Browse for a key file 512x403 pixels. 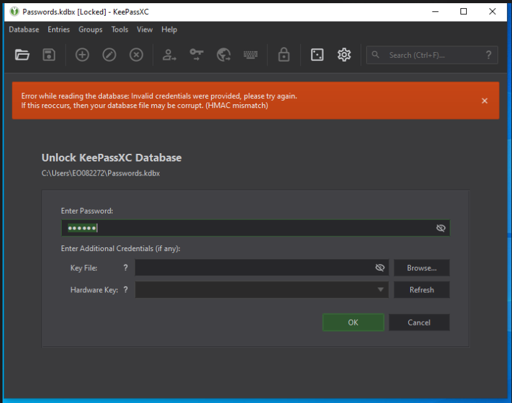coord(421,268)
